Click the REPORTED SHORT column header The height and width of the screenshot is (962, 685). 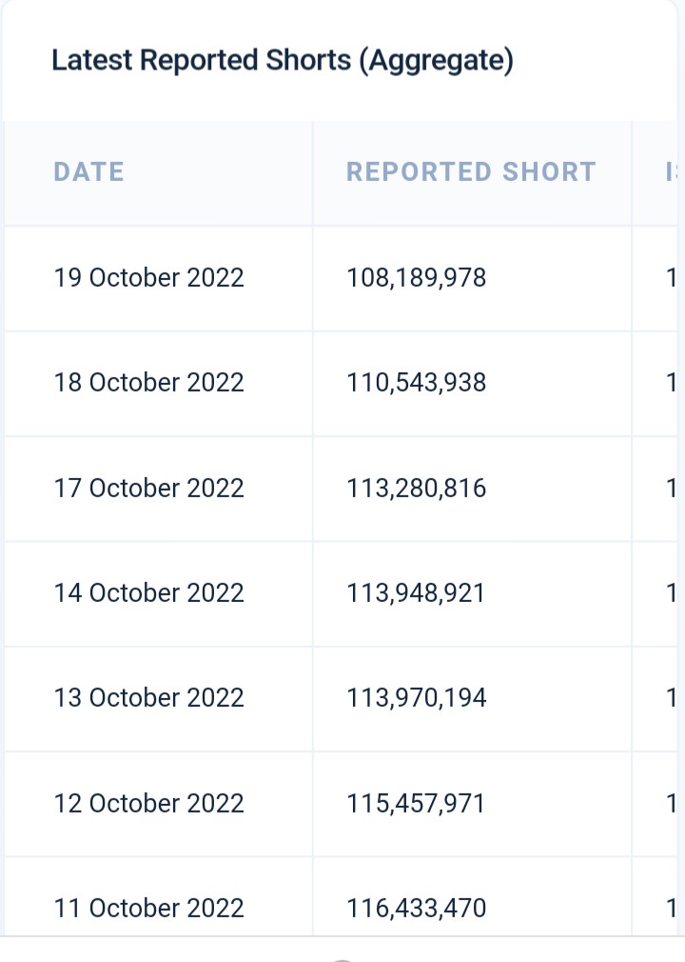tap(471, 171)
